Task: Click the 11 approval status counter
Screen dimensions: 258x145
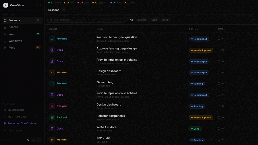Action: tap(100, 3)
